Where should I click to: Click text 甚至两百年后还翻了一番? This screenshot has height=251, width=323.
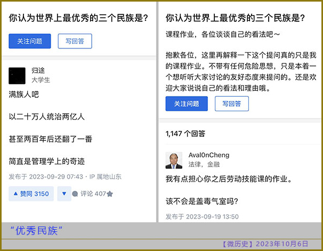click(51, 139)
